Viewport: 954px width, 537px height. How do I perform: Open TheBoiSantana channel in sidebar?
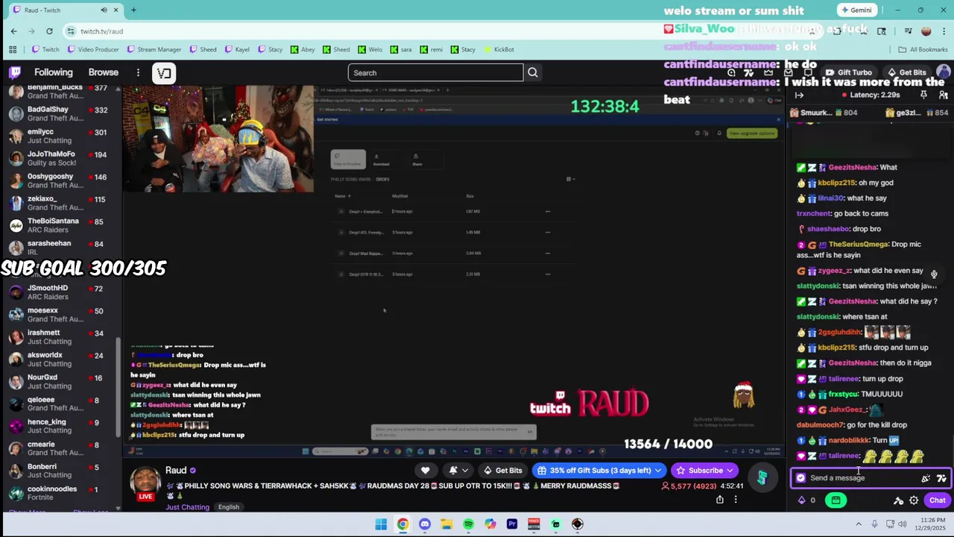60,225
